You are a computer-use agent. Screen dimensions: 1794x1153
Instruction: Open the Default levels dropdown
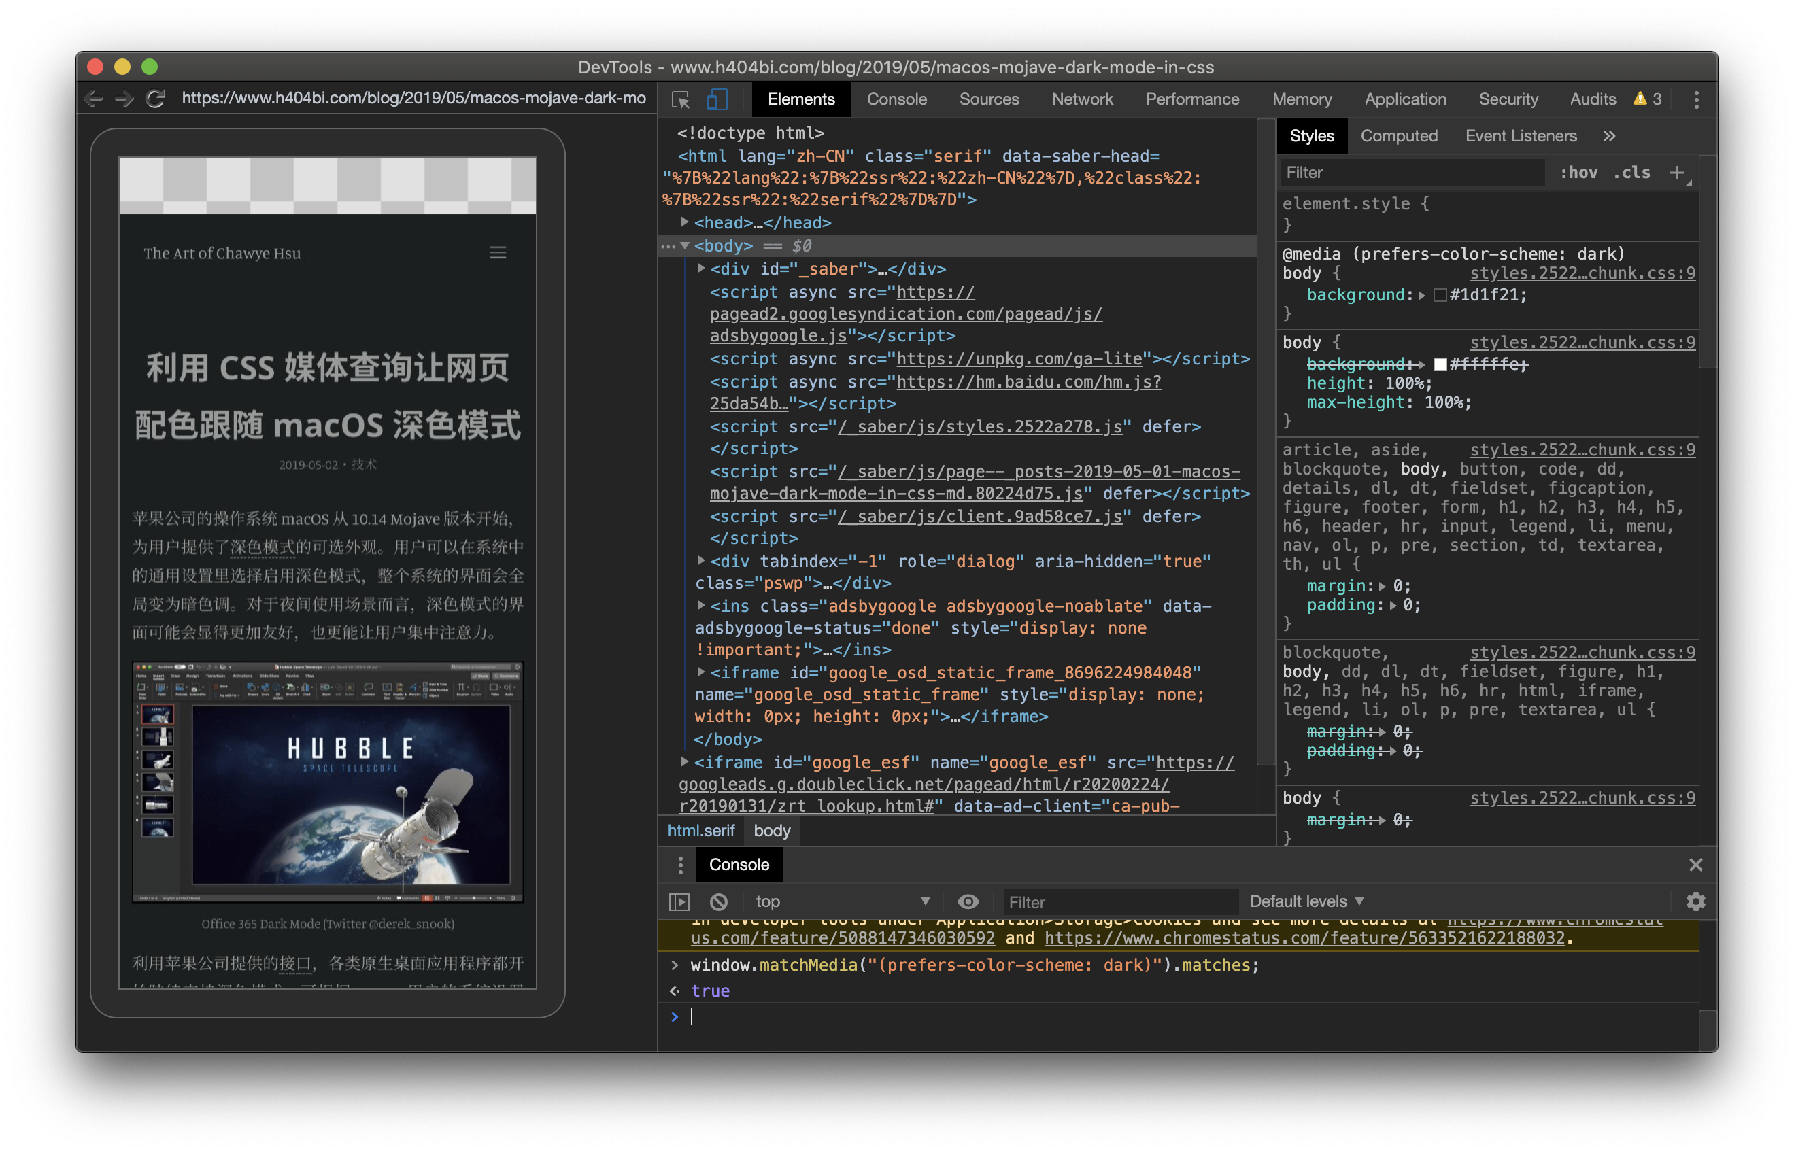click(x=1306, y=901)
